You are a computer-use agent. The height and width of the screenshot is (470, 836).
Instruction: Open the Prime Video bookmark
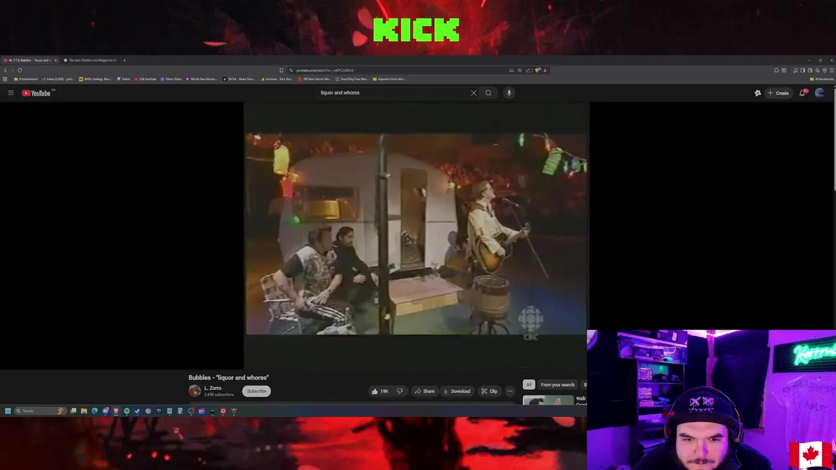click(x=171, y=79)
